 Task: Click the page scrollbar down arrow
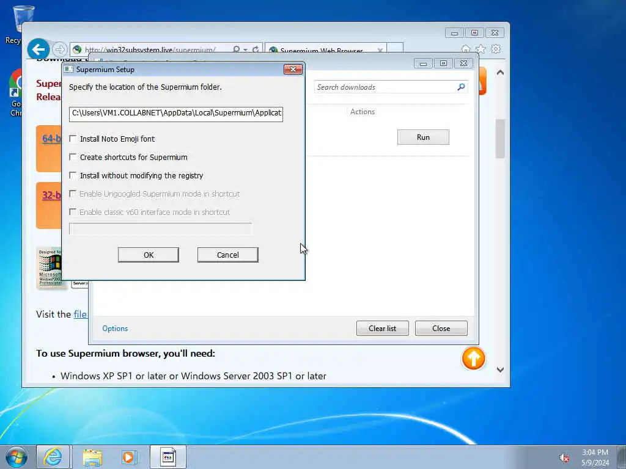tap(500, 369)
